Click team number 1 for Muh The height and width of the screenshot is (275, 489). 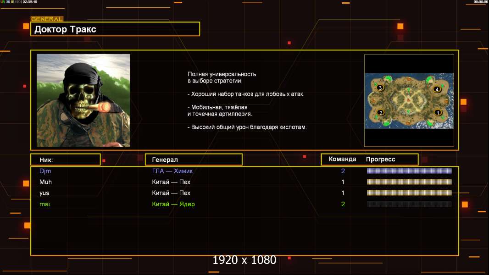coord(343,182)
